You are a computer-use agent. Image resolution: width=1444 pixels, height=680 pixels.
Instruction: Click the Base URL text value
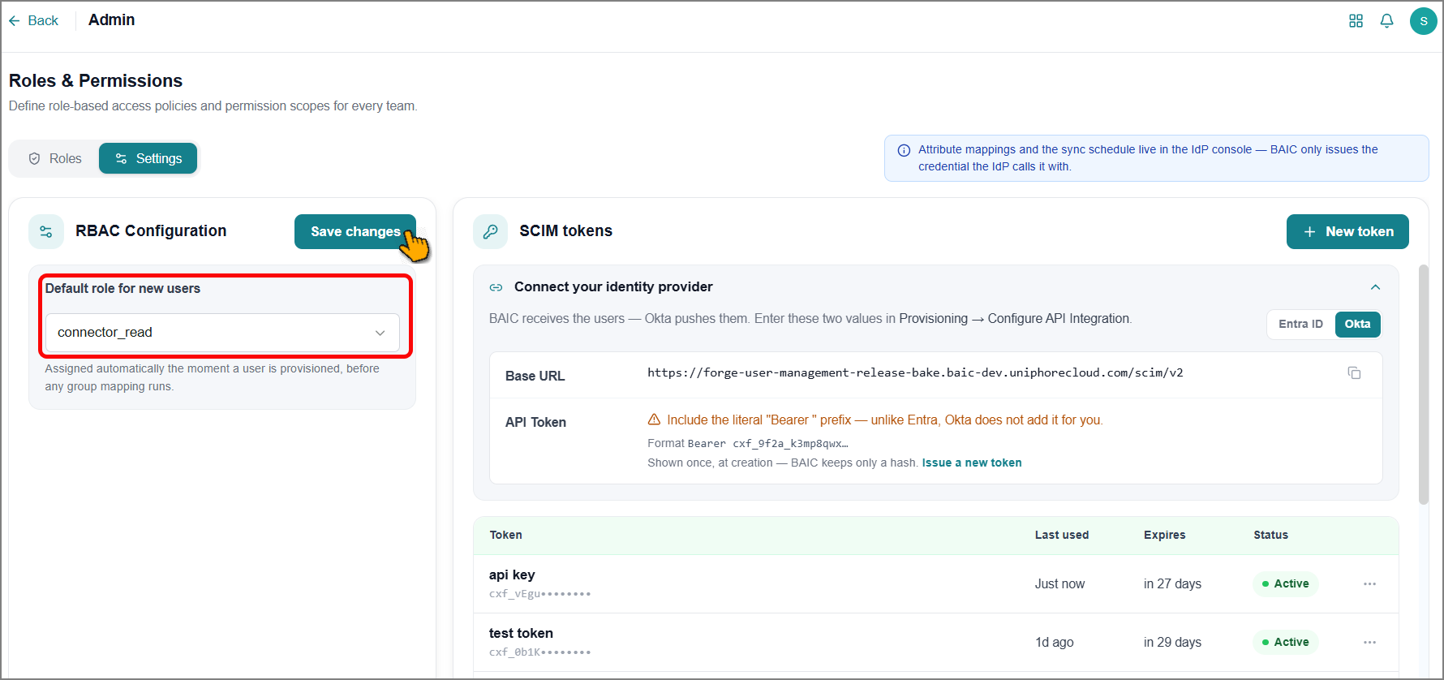click(915, 372)
